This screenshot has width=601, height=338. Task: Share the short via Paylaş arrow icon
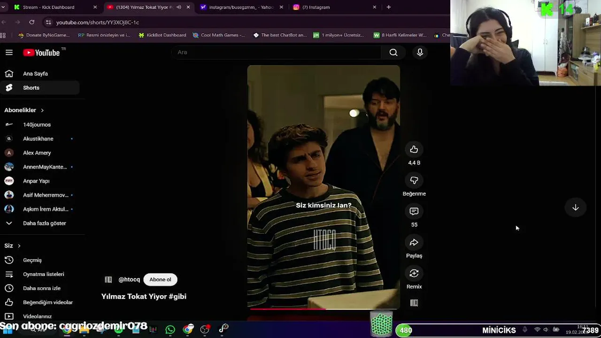point(414,242)
